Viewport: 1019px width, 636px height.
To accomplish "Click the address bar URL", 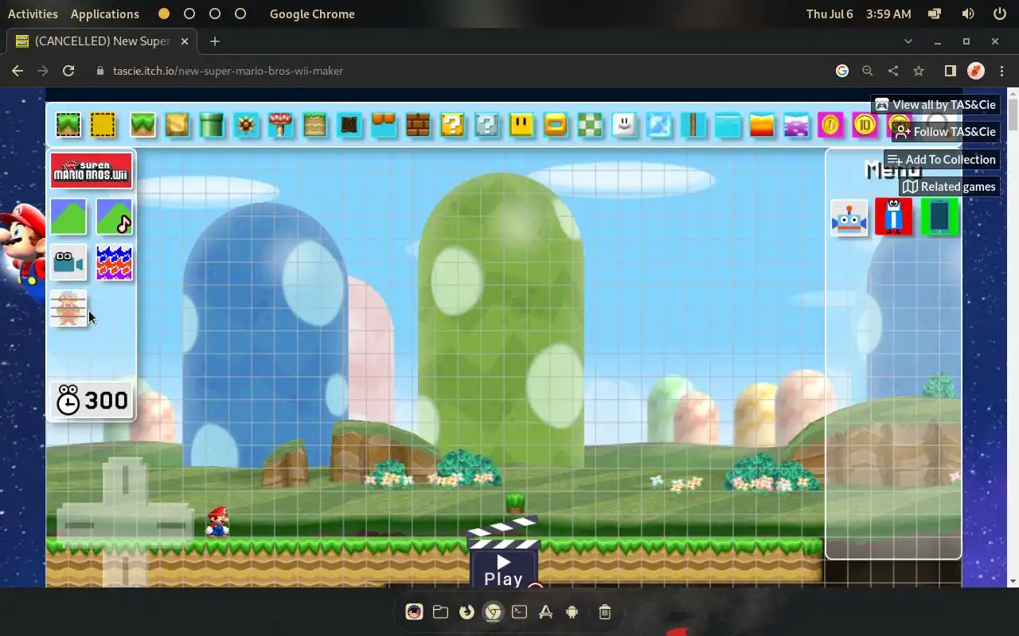I will (228, 71).
